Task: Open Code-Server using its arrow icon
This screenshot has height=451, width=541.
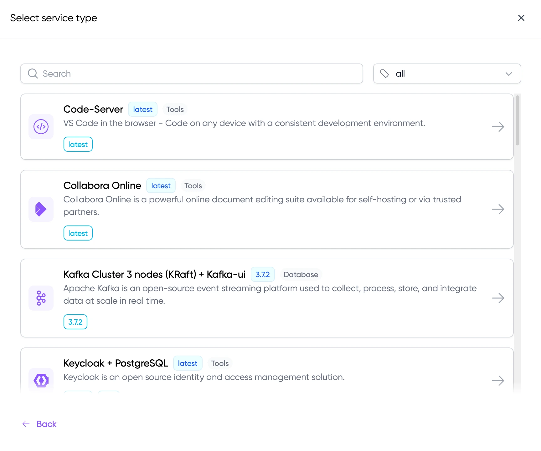Action: [x=498, y=127]
